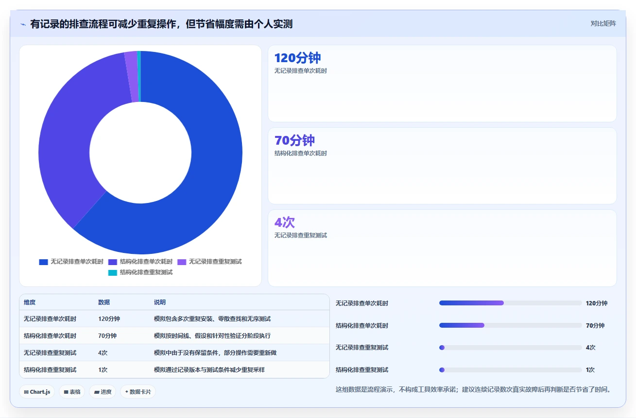This screenshot has width=636, height=418.
Task: Toggle 无记录排查重复测试 legend color box
Action: coord(182,262)
